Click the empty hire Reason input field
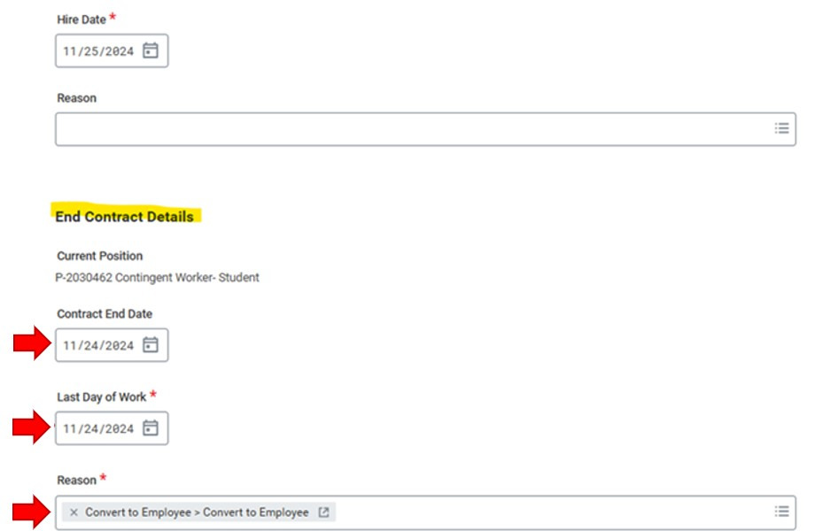Screen dimensions: 815x531 (x=425, y=128)
